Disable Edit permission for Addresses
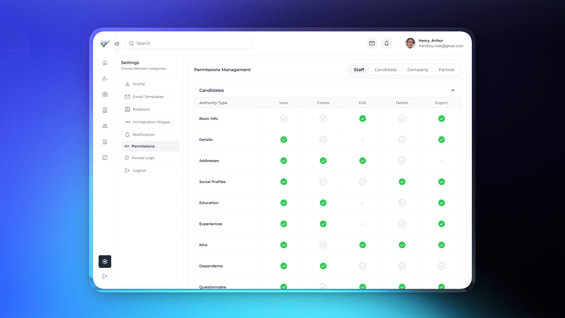 [363, 161]
